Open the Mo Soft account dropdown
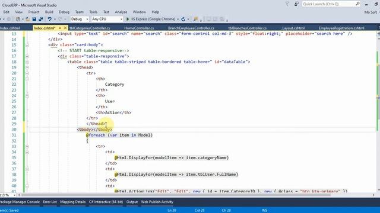Screen dimensions: 380x213 [x=372, y=12]
